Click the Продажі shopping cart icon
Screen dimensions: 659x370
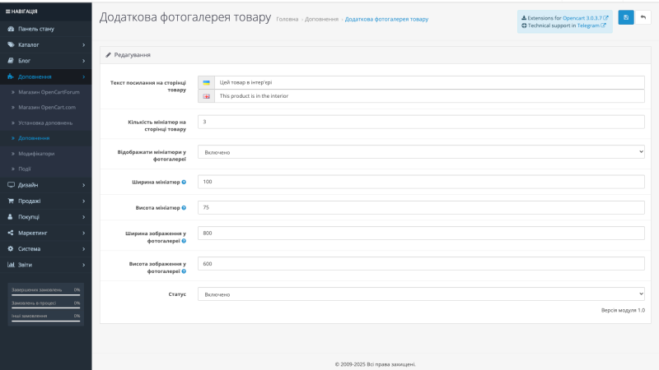(x=11, y=201)
